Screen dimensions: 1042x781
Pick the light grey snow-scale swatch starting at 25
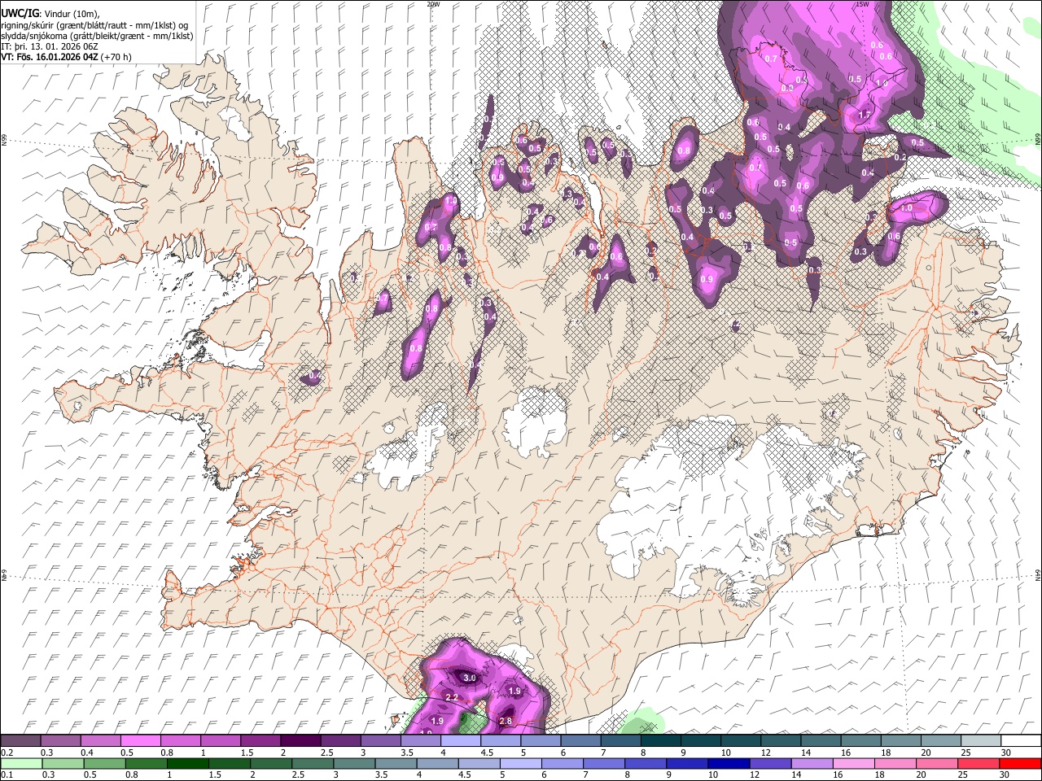981,741
